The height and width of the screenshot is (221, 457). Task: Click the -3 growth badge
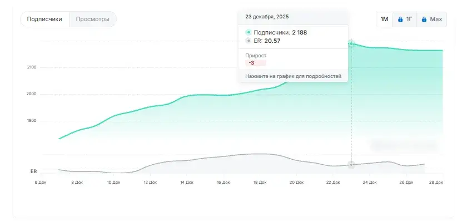coord(256,63)
